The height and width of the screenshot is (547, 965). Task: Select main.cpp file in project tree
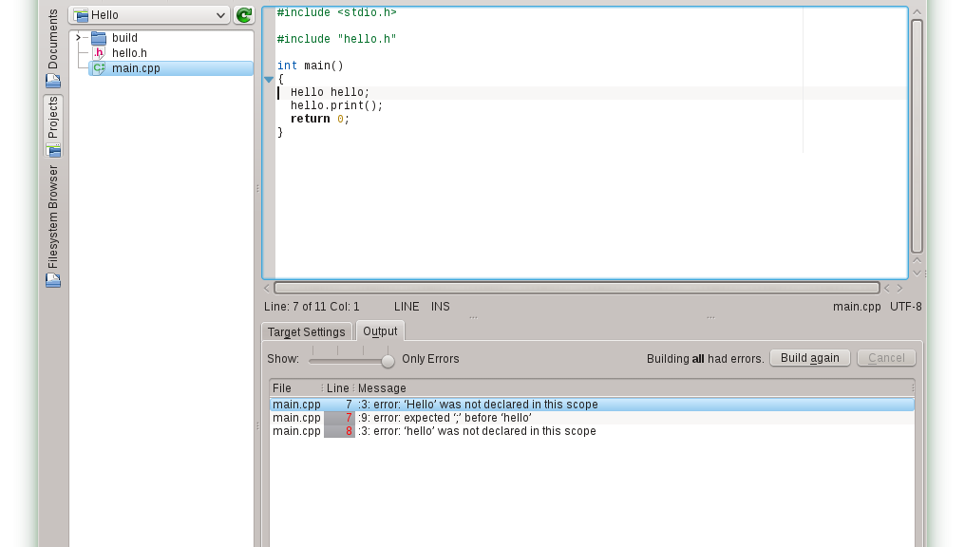coord(135,68)
